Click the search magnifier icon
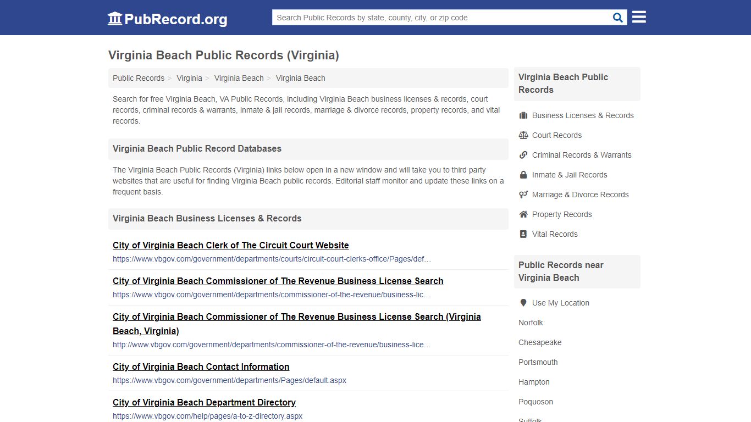 point(618,18)
